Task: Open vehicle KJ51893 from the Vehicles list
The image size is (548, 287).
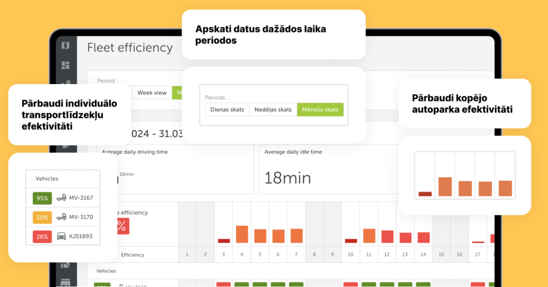Action: 81,236
